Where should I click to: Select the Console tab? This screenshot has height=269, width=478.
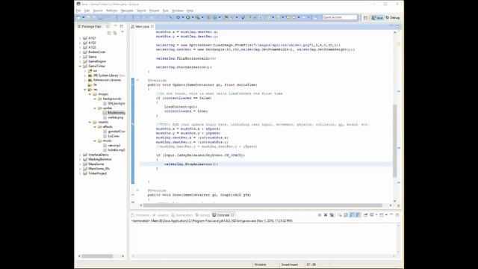223,215
